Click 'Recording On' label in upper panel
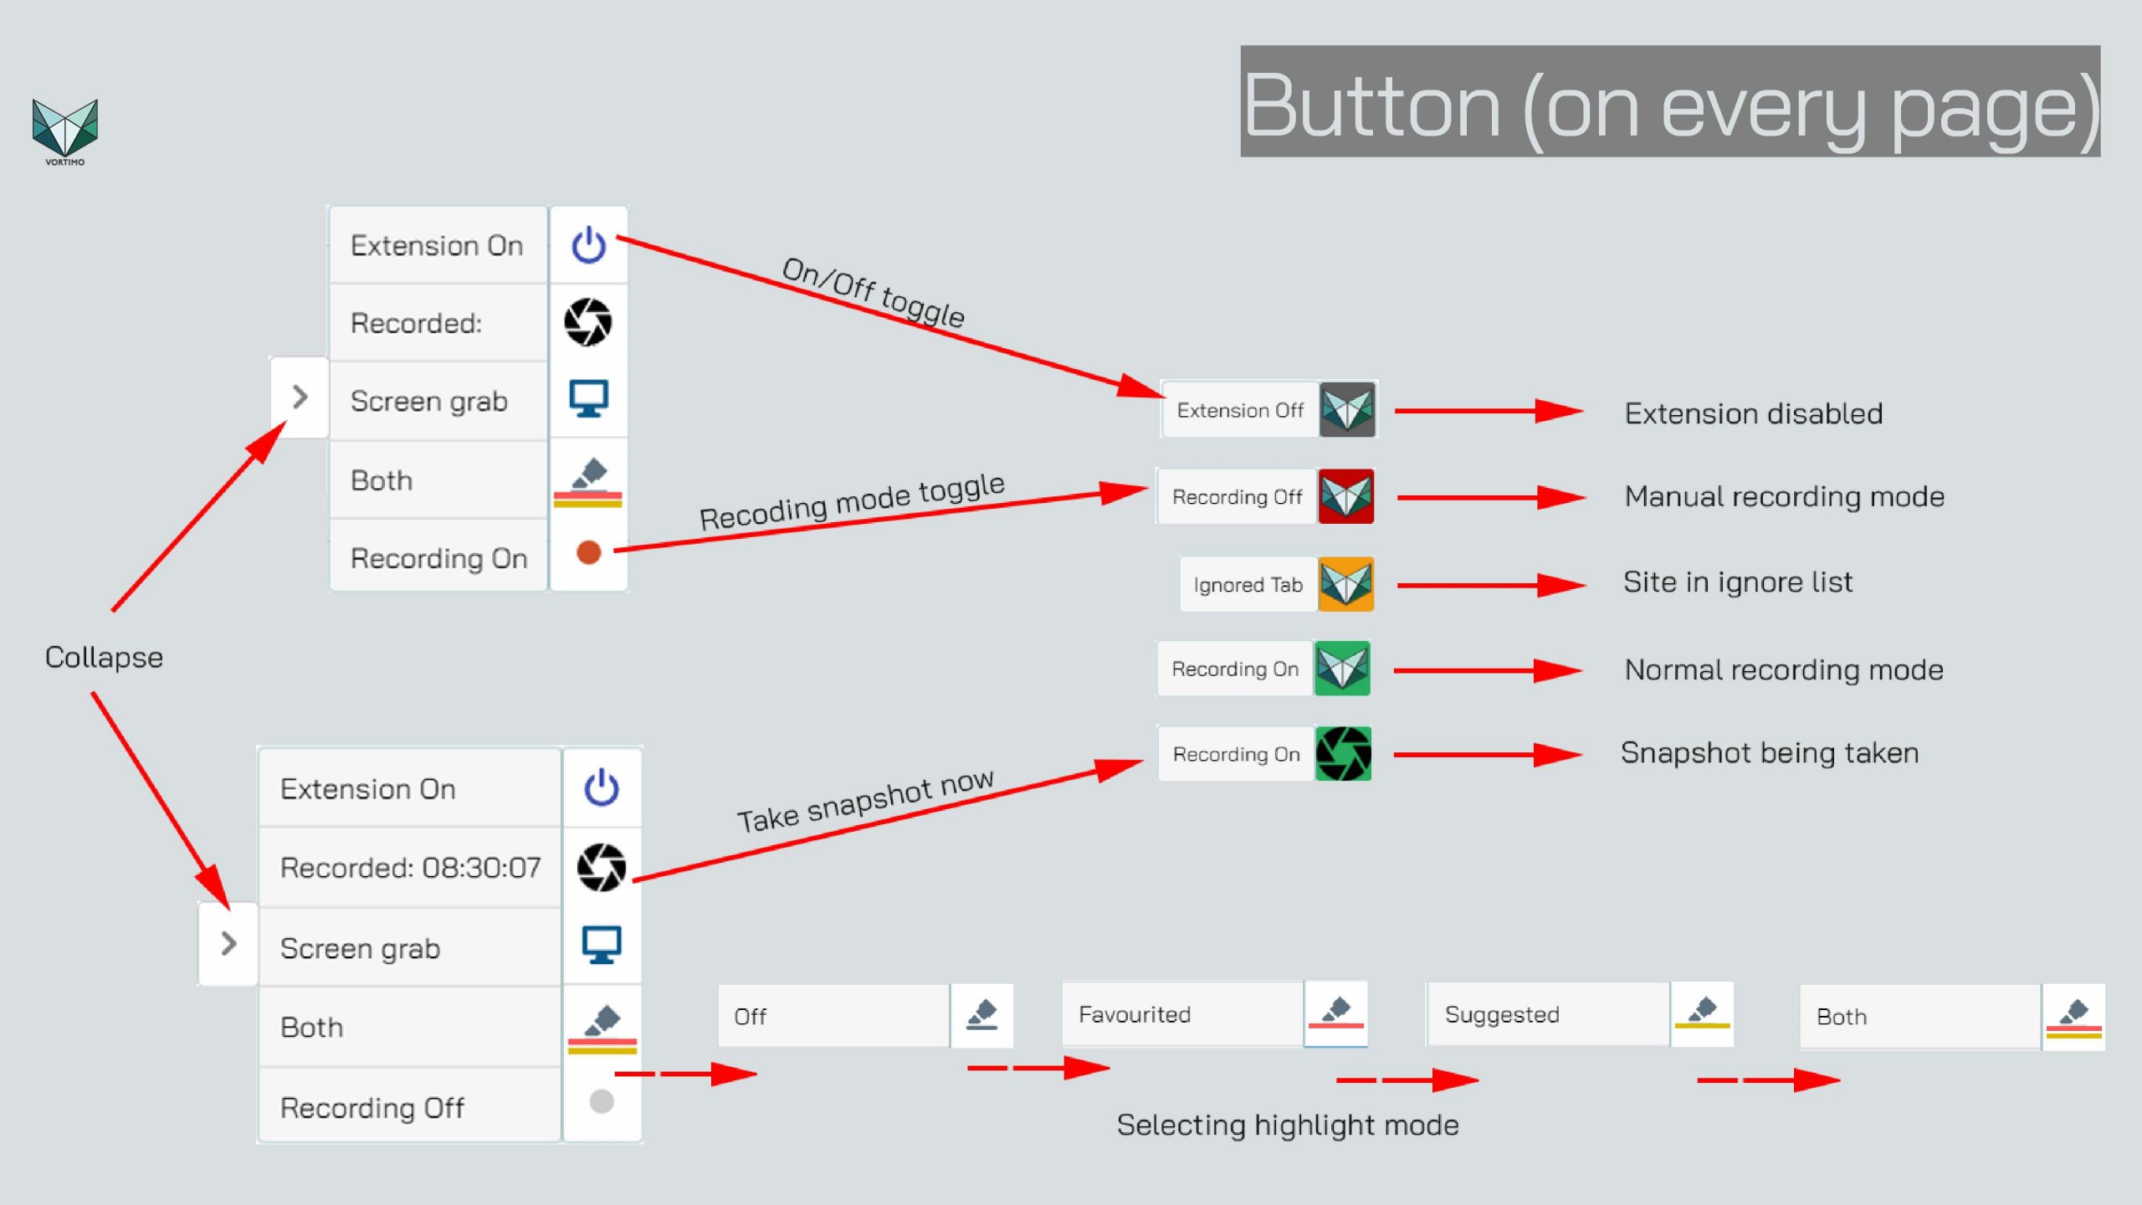This screenshot has width=2142, height=1205. (438, 559)
